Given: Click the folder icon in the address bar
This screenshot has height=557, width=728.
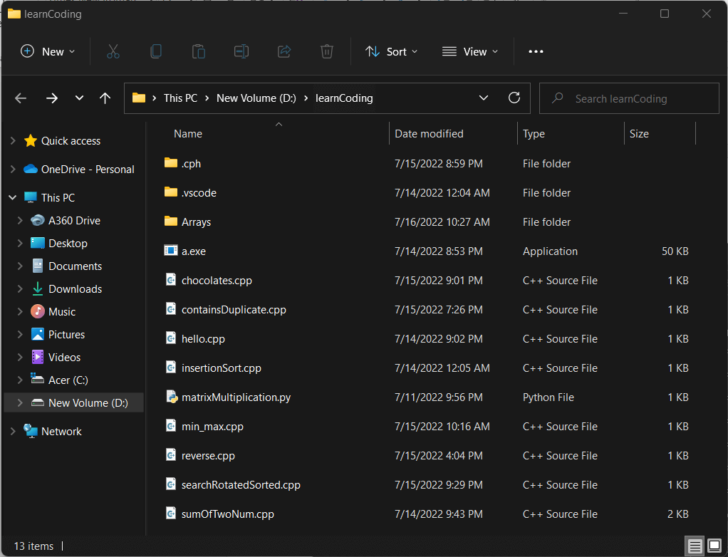Looking at the screenshot, I should coord(138,98).
